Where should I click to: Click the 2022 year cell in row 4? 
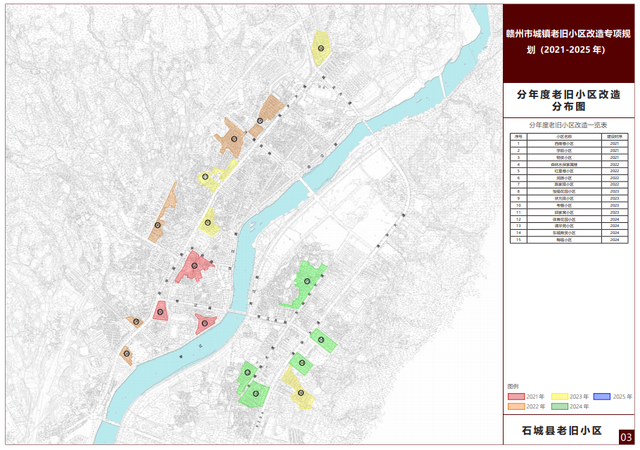614,165
